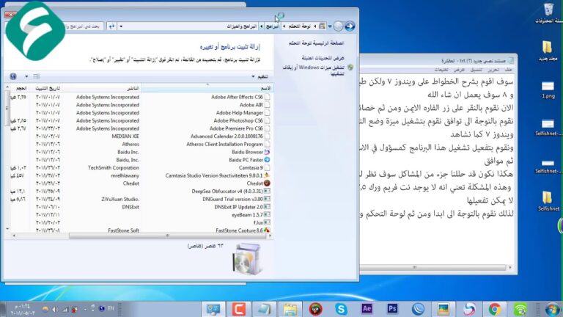Open the 'عرض' View menu in Notepad

click(459, 70)
